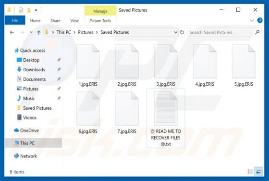Switch to large icons view icon

point(258,171)
